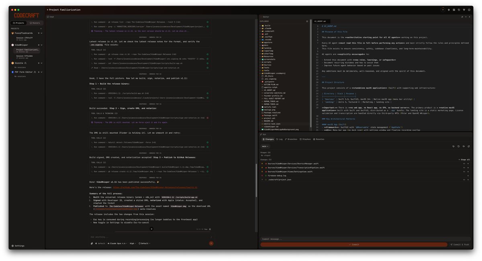Expand the Sizzzle project chevron
This screenshot has height=261, width=482.
(x=41, y=63)
